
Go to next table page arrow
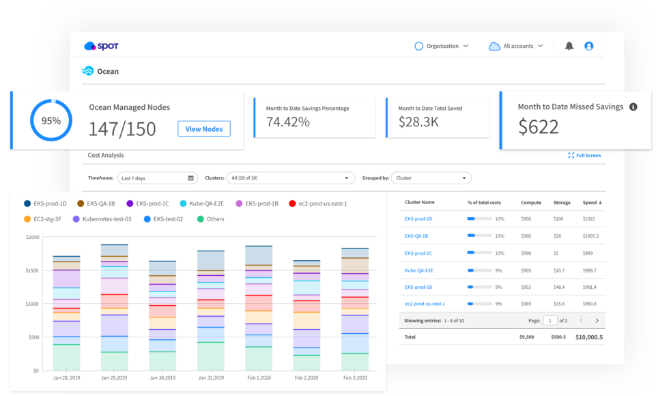(597, 320)
